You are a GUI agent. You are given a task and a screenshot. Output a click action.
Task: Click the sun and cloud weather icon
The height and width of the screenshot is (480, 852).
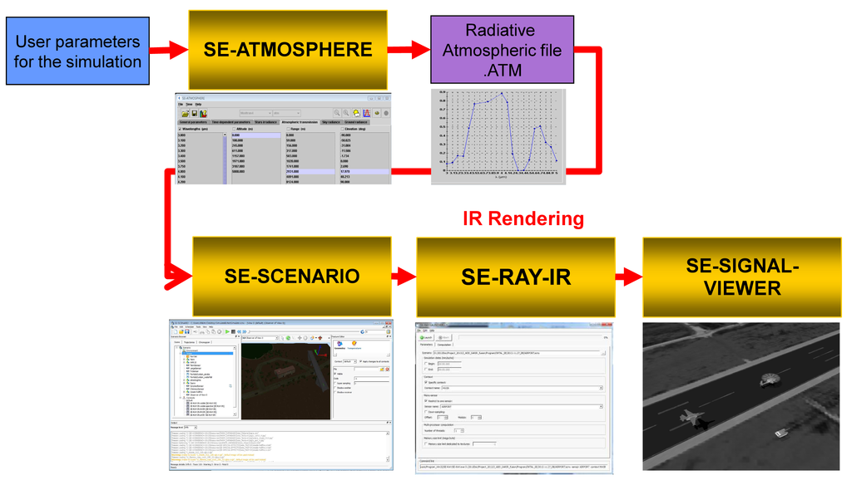[355, 113]
